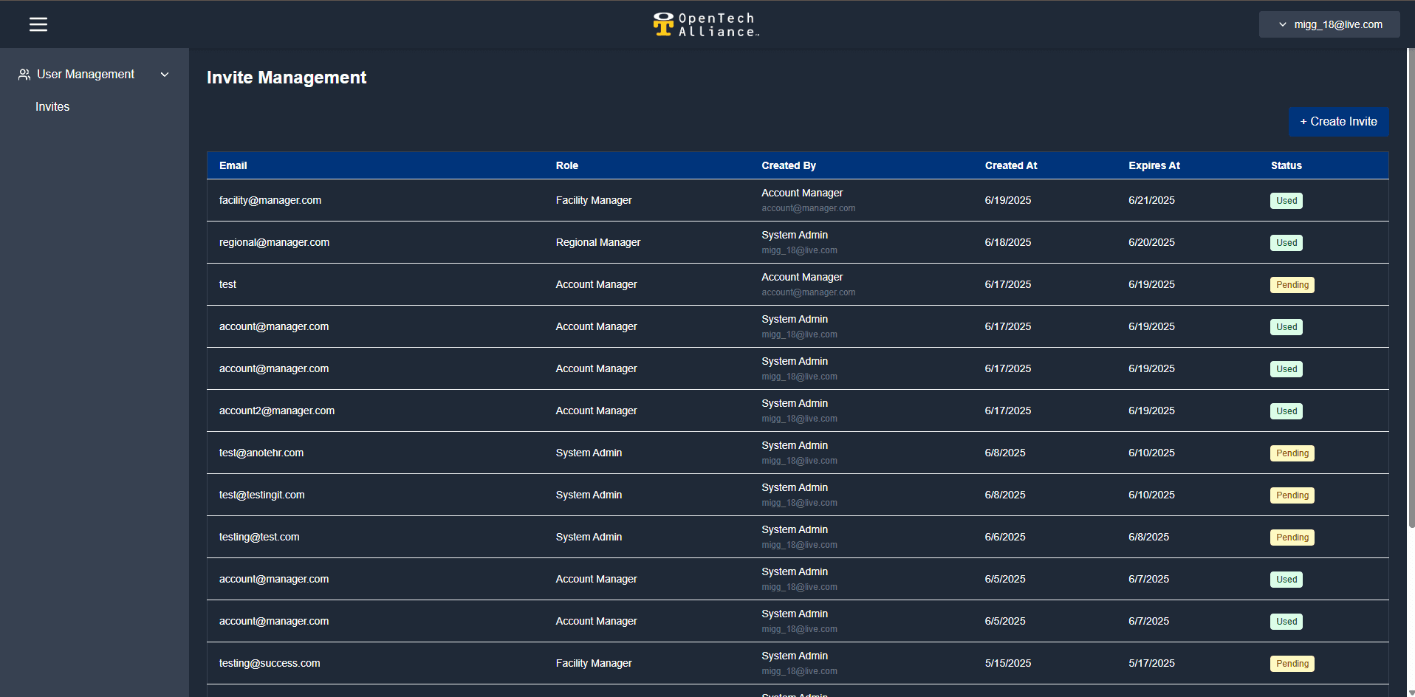Select email facility@manager.com
The image size is (1415, 697).
coord(270,200)
